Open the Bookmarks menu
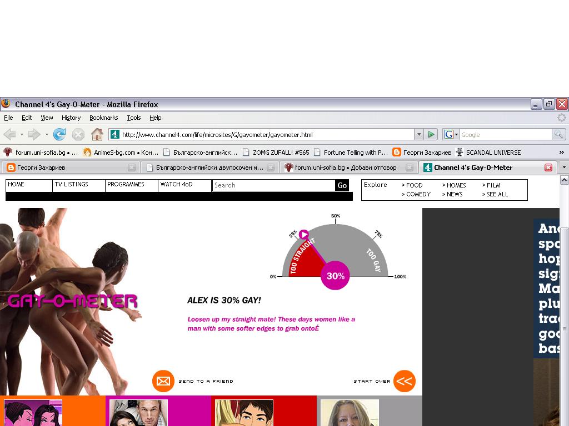 click(x=103, y=118)
